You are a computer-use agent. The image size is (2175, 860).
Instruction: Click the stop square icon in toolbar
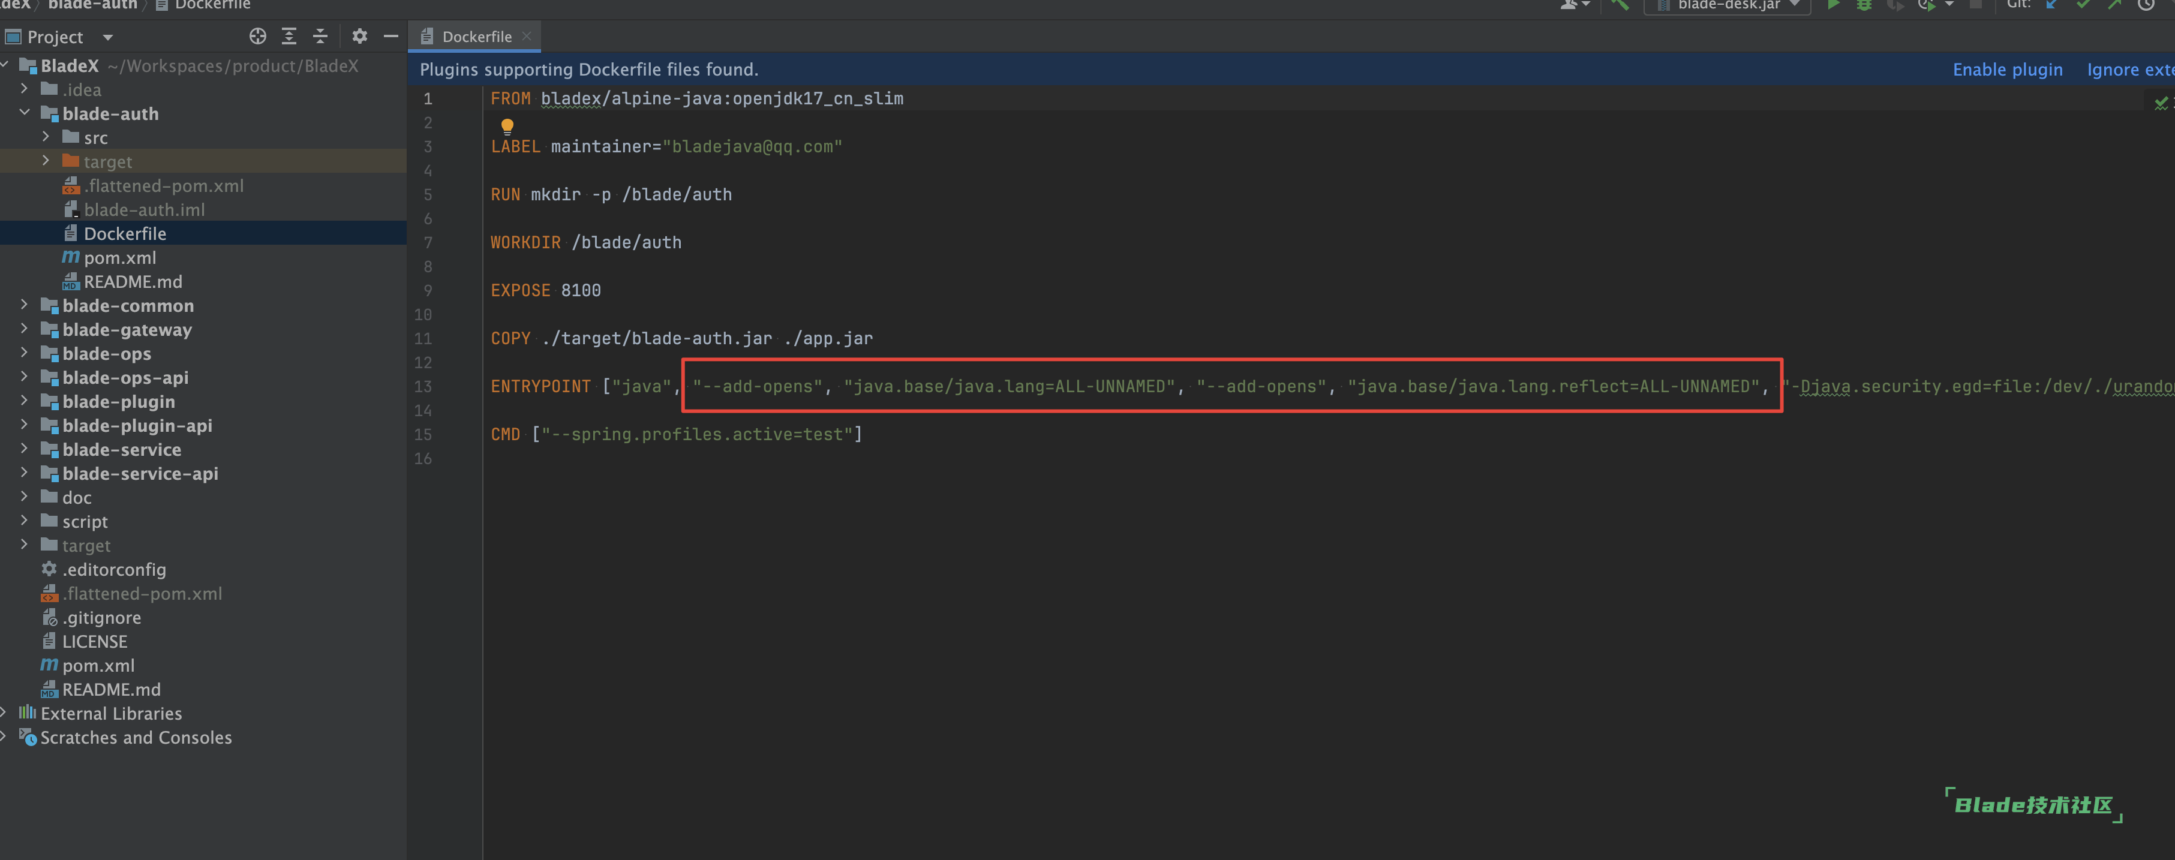[x=1976, y=5]
